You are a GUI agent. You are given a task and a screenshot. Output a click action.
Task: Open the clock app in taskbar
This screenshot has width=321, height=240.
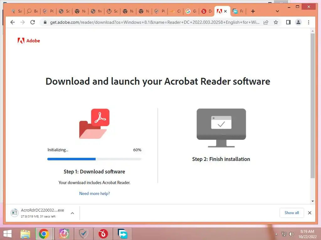(x=64, y=234)
